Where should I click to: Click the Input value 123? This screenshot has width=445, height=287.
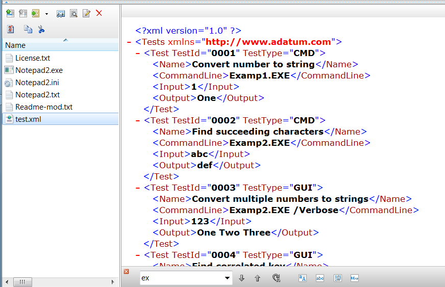click(x=200, y=221)
